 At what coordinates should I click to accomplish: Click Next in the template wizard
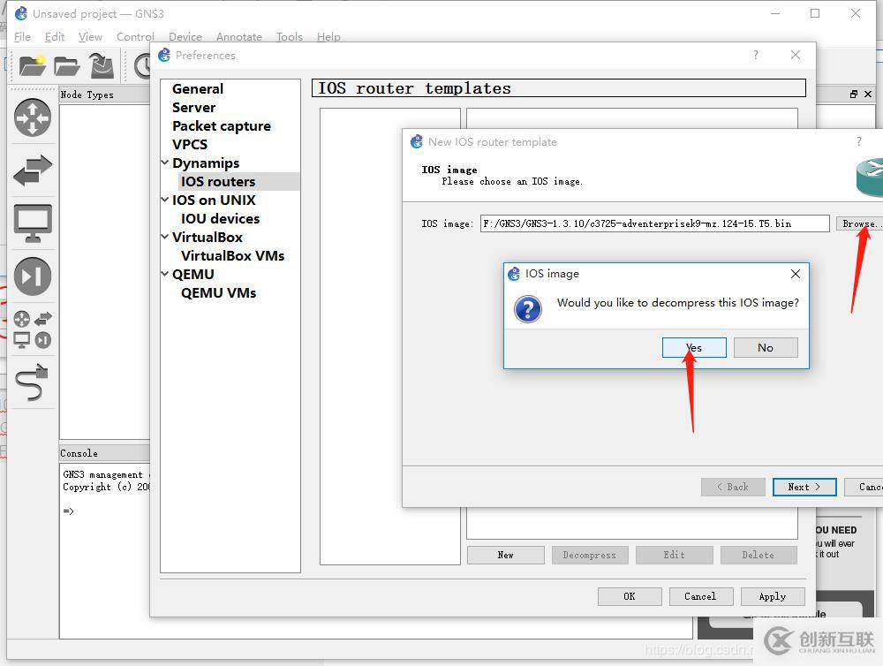click(804, 487)
